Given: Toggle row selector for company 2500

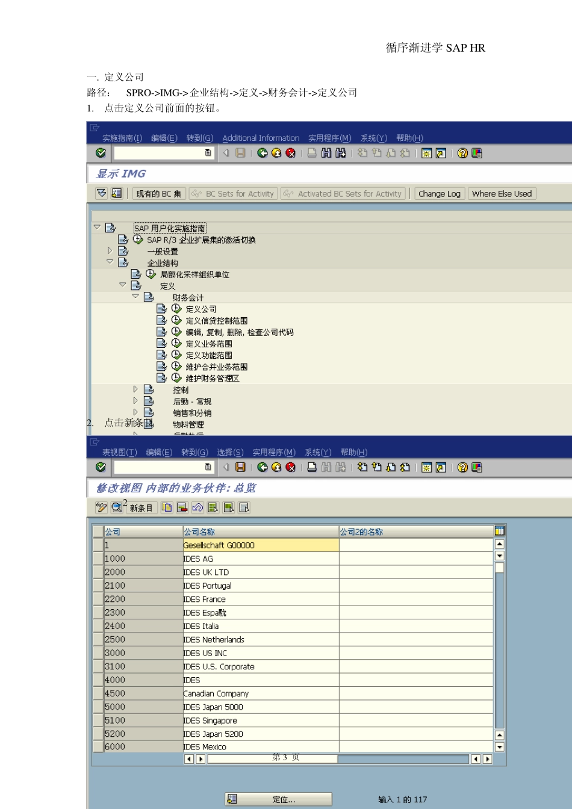Looking at the screenshot, I should tap(98, 639).
